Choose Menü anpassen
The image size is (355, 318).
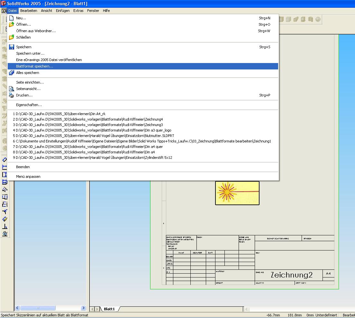pyautogui.click(x=143, y=177)
